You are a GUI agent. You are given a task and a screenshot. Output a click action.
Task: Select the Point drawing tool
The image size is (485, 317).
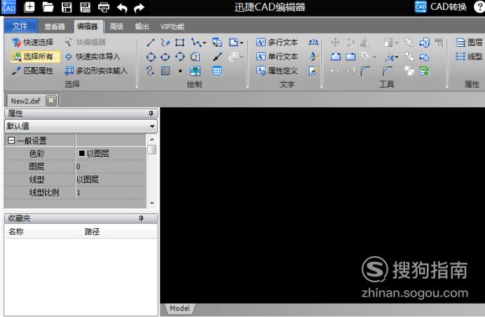coord(180,71)
